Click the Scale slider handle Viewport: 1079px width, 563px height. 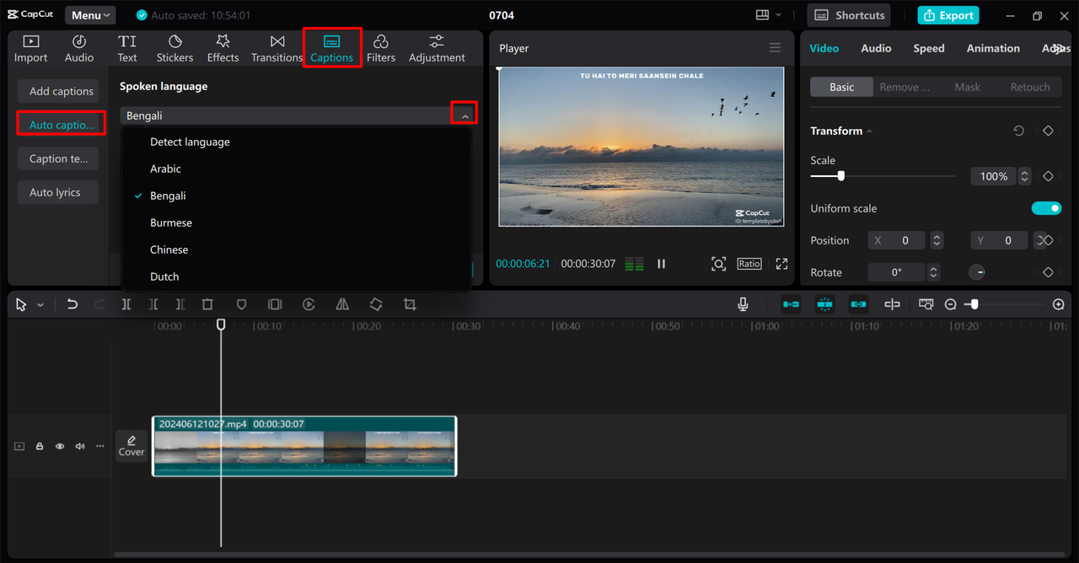[x=840, y=176]
